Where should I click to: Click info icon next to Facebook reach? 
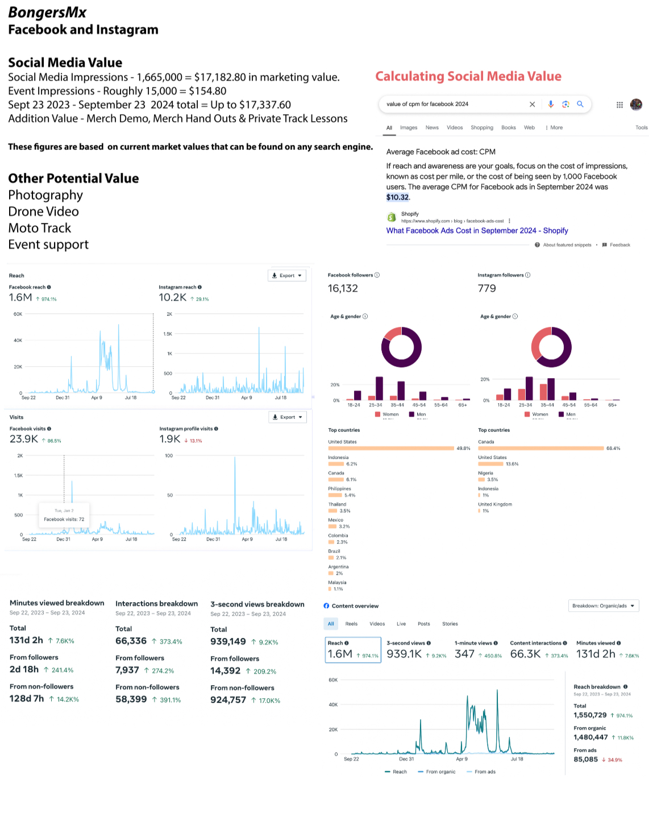click(49, 287)
